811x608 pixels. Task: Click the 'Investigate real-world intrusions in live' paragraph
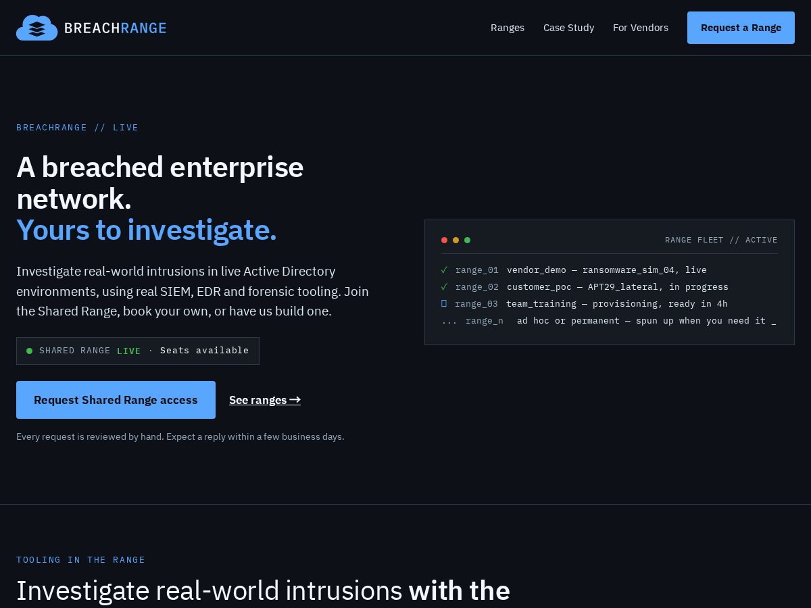tap(193, 291)
